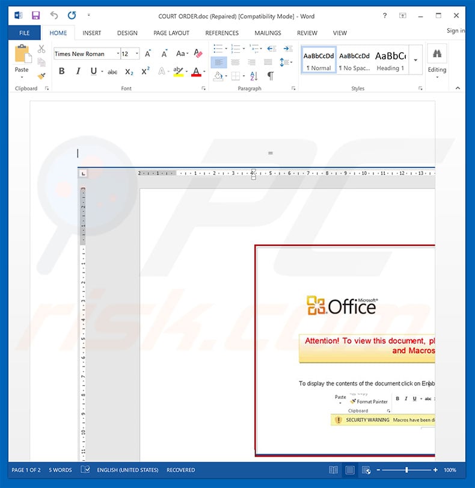Image resolution: width=475 pixels, height=488 pixels.
Task: Toggle Underline formatting
Action: coord(93,71)
